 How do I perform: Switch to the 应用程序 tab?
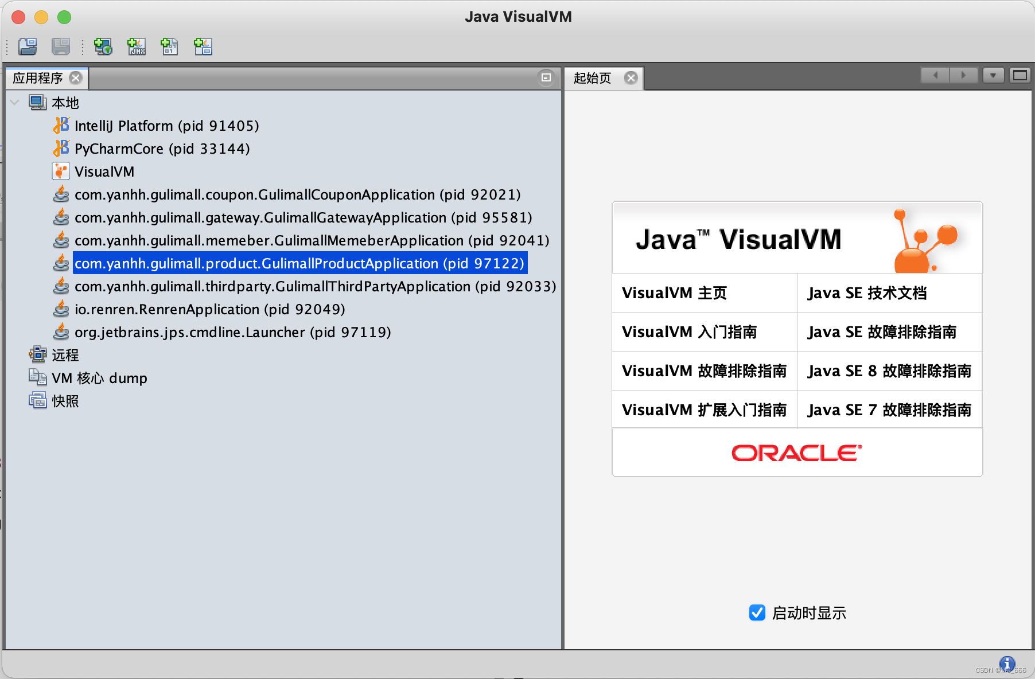point(38,78)
